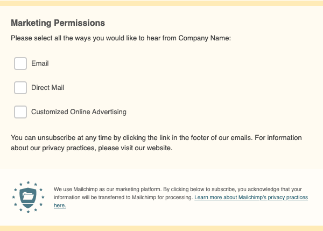Tick the Customized Online Advertising checkbox
The width and height of the screenshot is (323, 231).
pos(20,112)
